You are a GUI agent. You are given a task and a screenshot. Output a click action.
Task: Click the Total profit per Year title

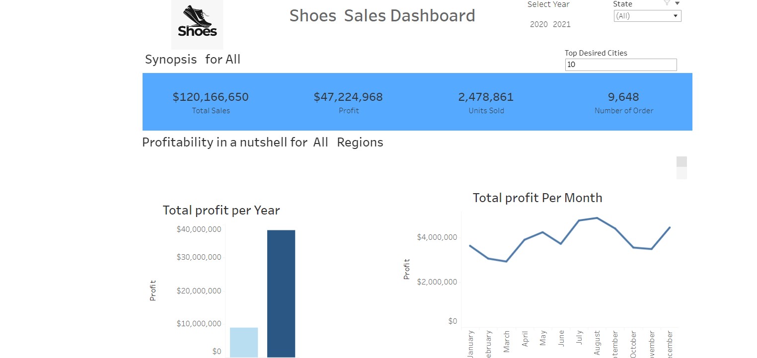pos(221,210)
